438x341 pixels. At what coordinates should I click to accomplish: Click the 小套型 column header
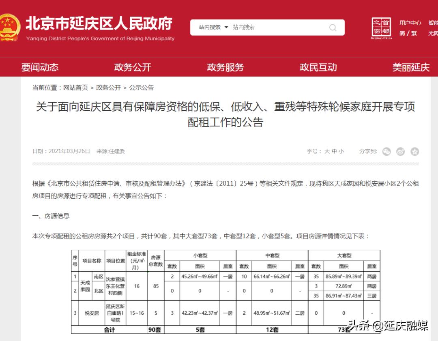pyautogui.click(x=200, y=255)
